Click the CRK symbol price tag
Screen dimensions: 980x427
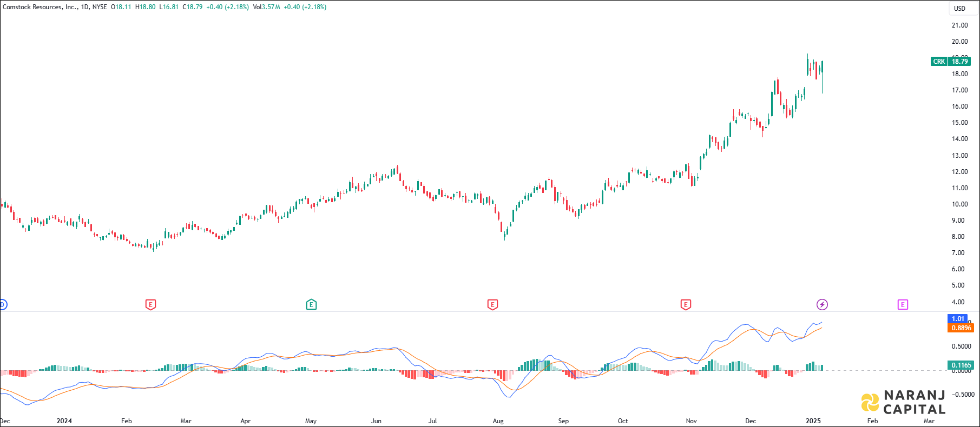pos(939,62)
